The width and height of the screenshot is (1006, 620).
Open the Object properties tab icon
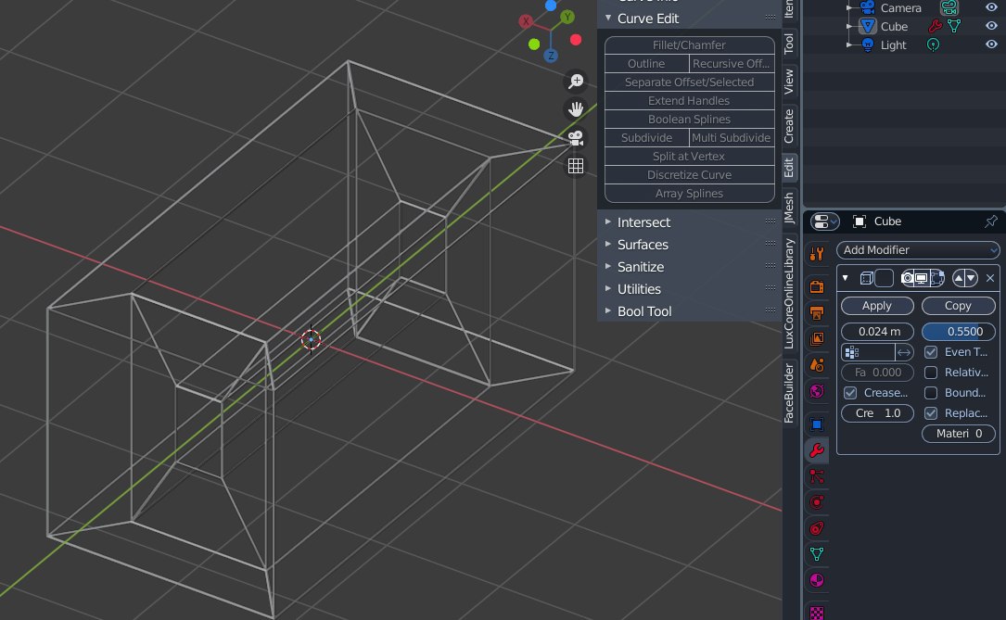click(x=816, y=424)
